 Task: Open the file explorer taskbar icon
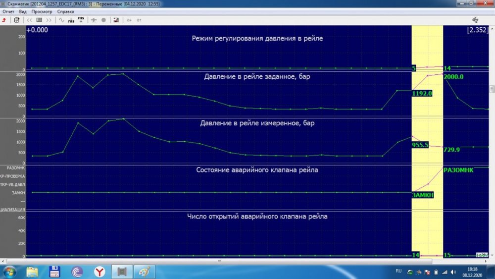[32, 272]
